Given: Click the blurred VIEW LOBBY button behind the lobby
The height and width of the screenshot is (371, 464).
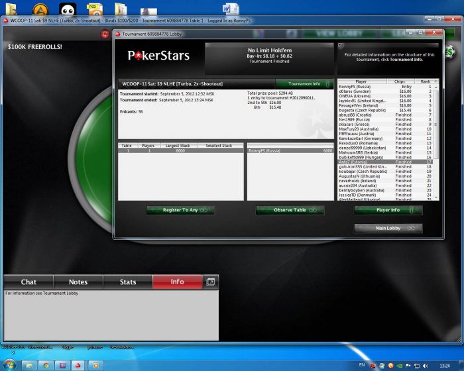Looking at the screenshot, I should [339, 33].
